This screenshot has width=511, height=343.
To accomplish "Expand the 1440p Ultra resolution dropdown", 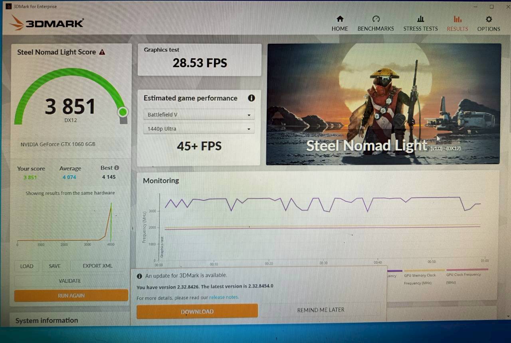I will click(x=198, y=128).
